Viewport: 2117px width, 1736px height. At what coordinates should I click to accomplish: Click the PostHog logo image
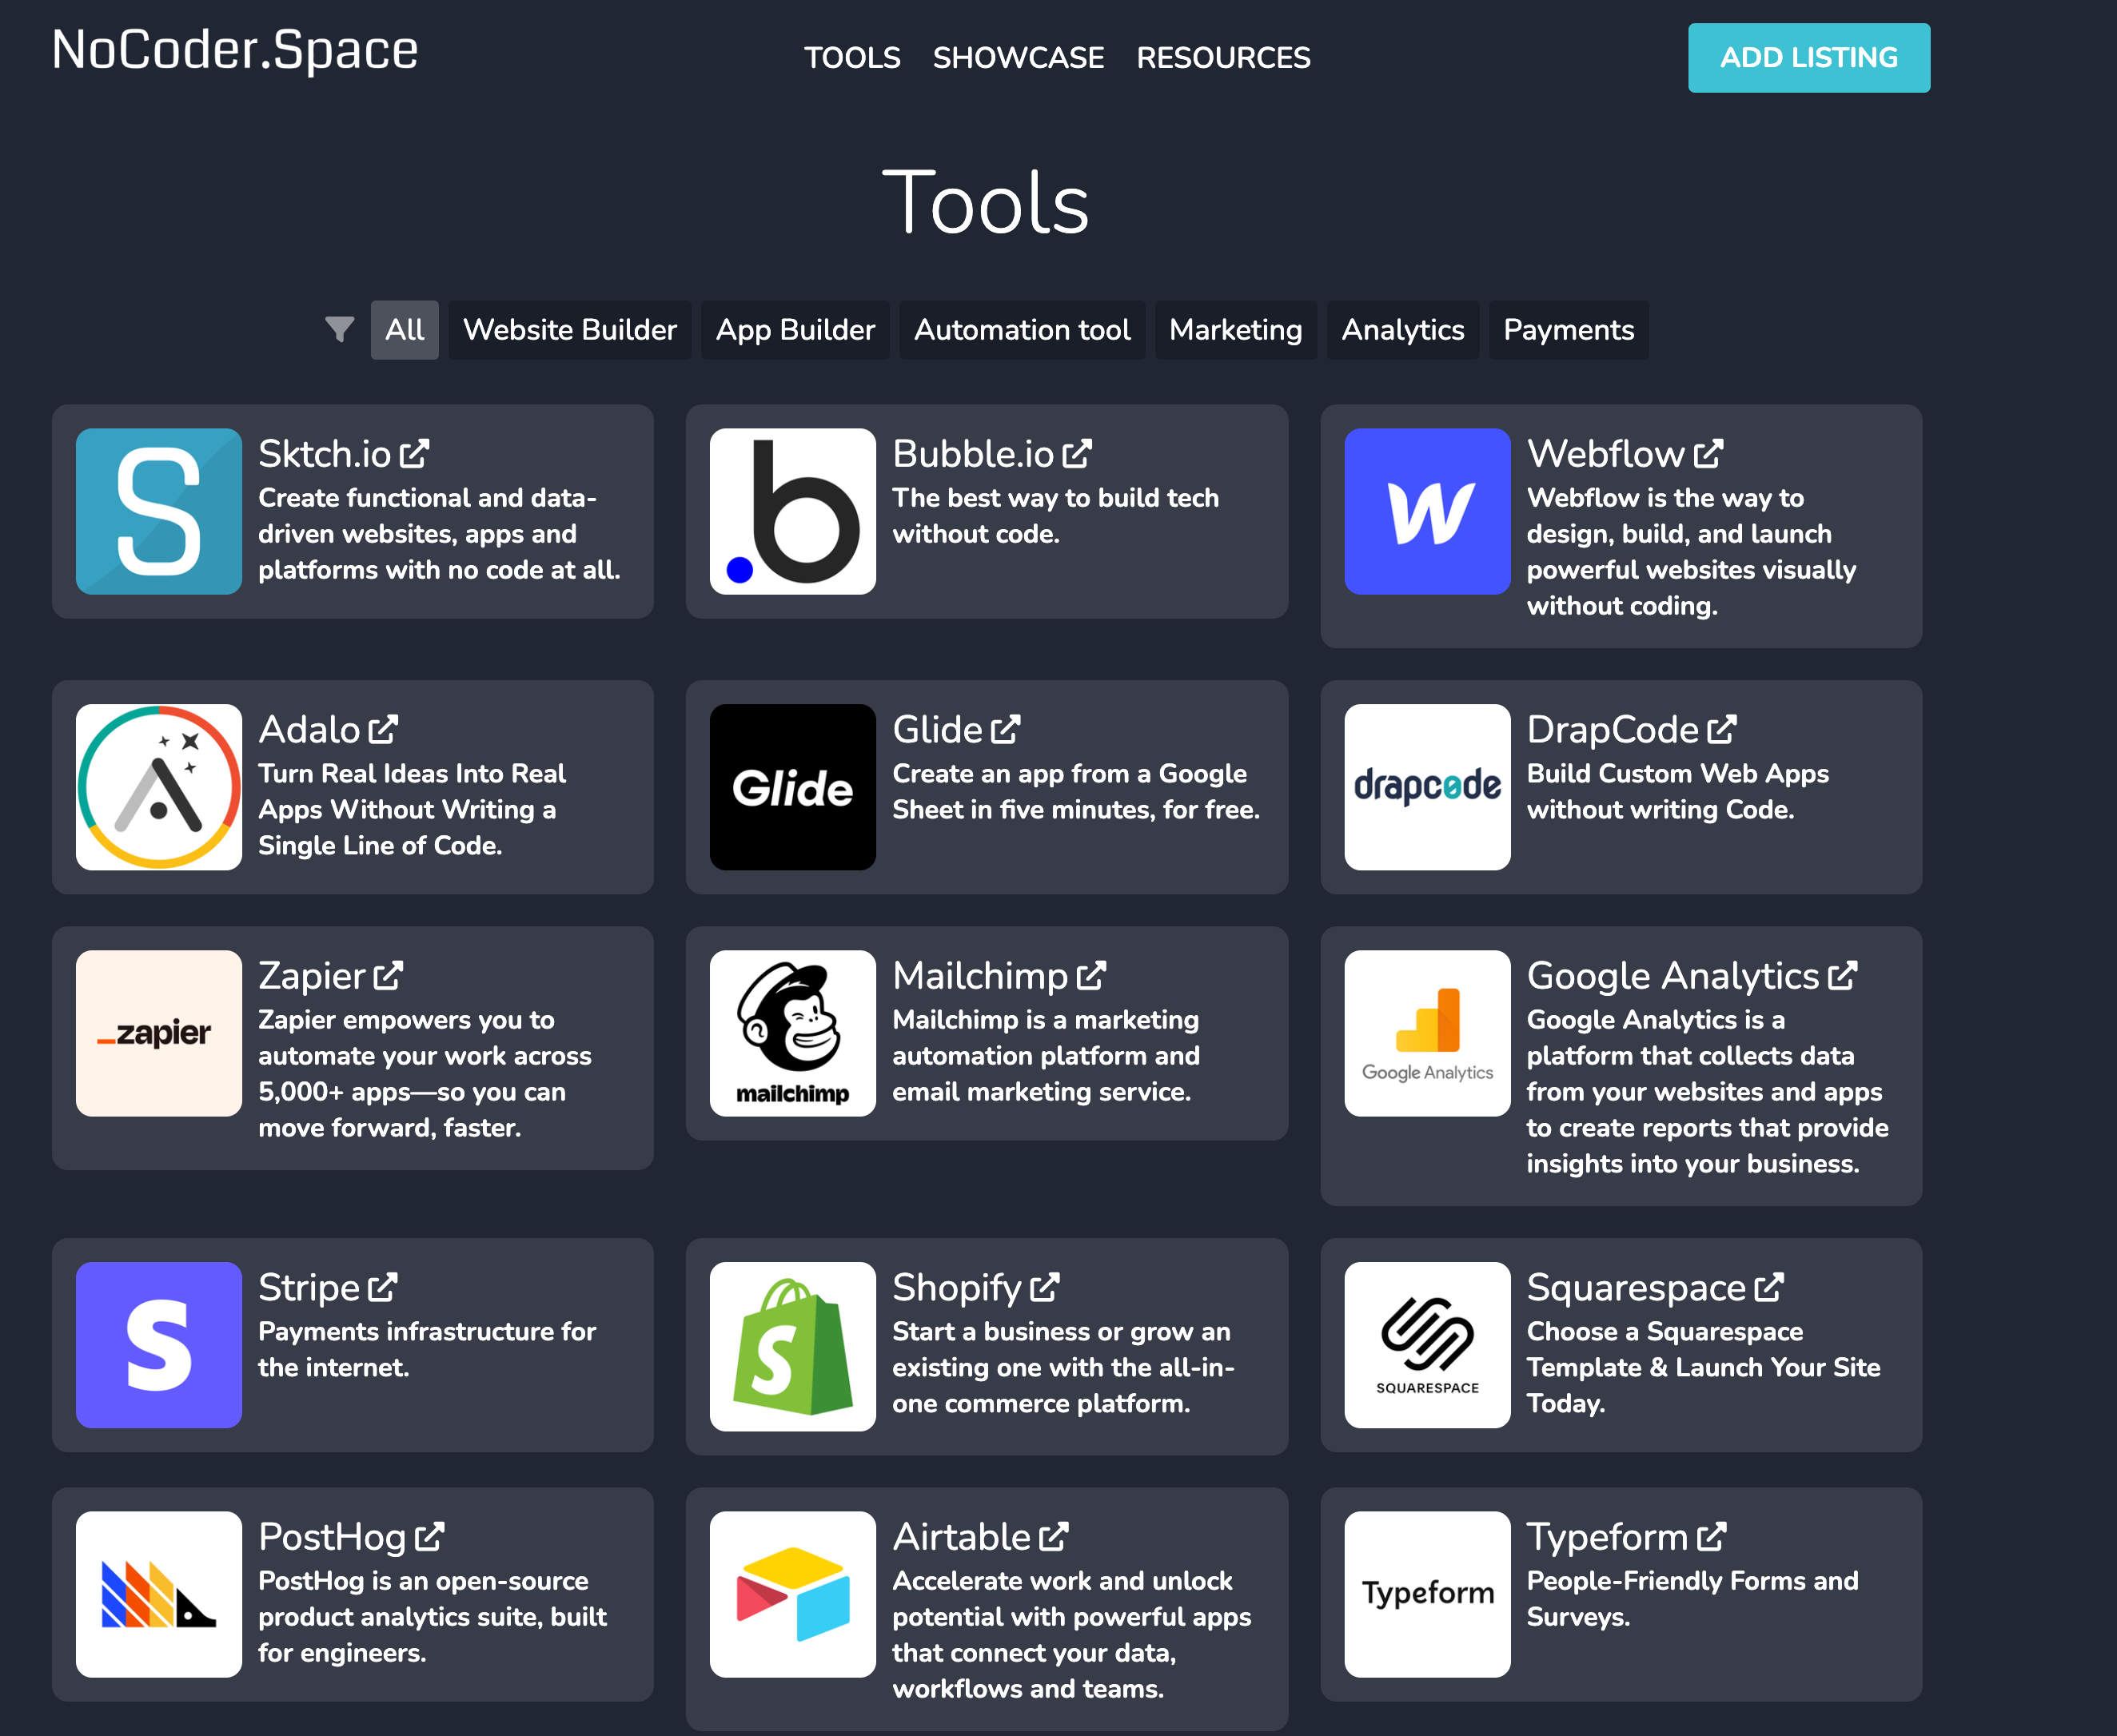click(159, 1594)
